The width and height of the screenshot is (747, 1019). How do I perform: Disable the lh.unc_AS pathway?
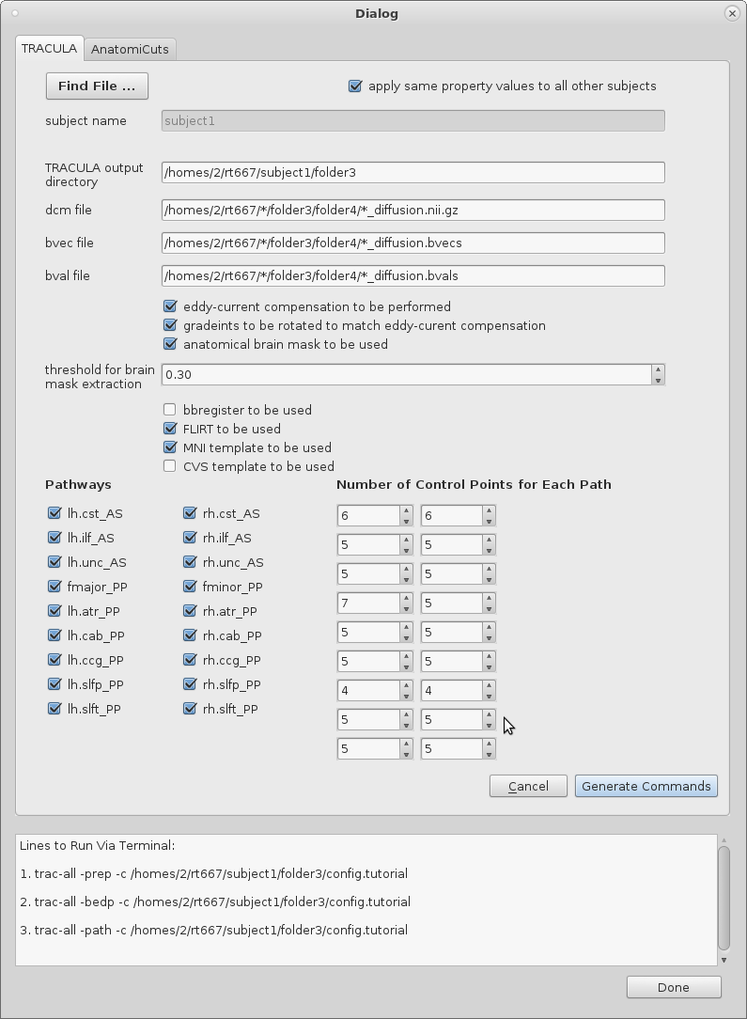[x=54, y=563]
